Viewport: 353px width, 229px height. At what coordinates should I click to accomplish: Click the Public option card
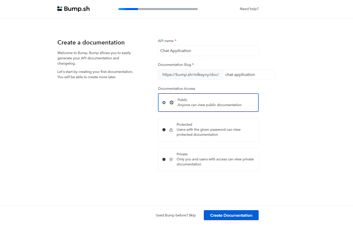tap(216, 103)
